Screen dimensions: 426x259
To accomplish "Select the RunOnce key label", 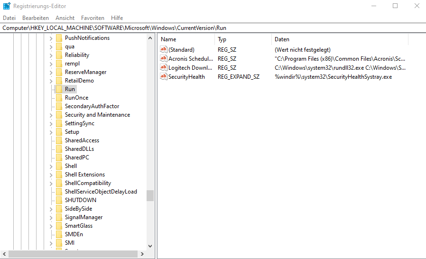I will tap(77, 98).
